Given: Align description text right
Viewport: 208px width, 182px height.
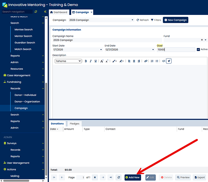Looking at the screenshot, I should pos(139,61).
